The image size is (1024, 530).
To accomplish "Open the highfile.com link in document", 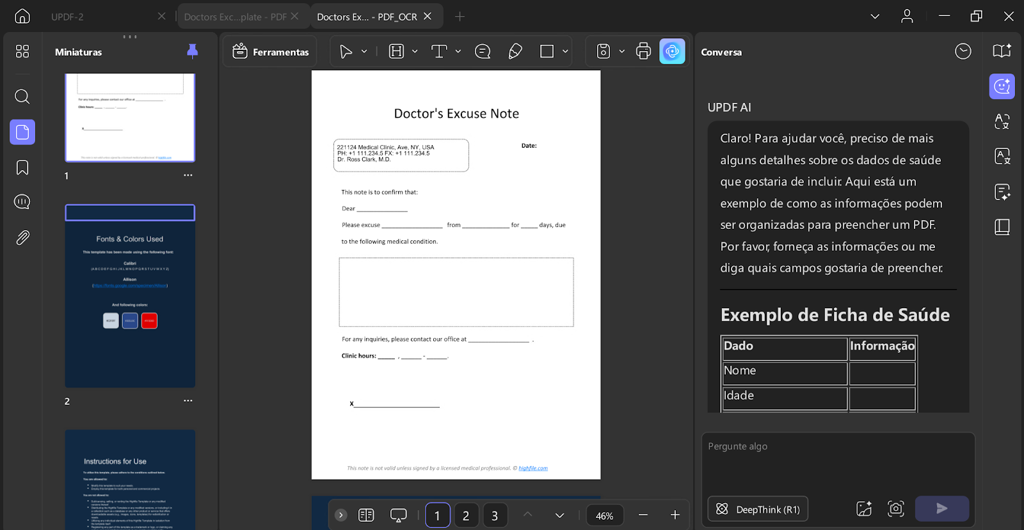I will point(533,468).
